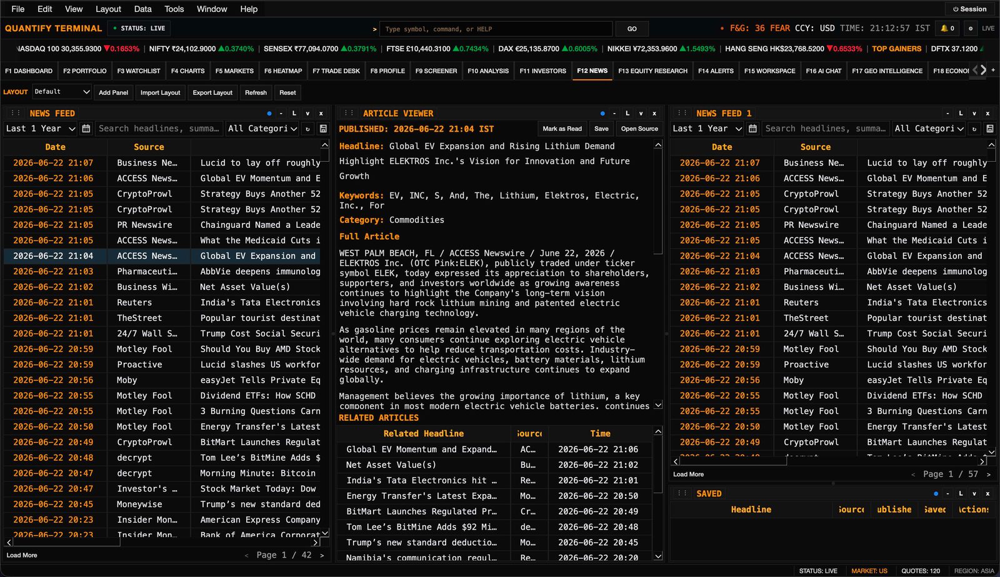Click Load More in News Feed 1 panel

688,475
